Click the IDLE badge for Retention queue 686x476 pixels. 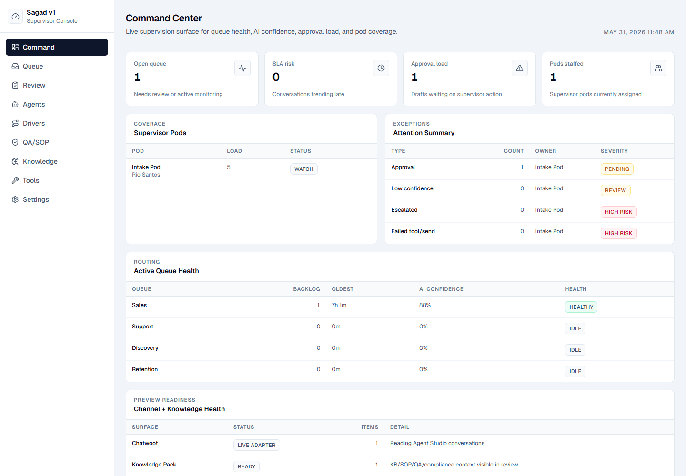[x=575, y=371]
